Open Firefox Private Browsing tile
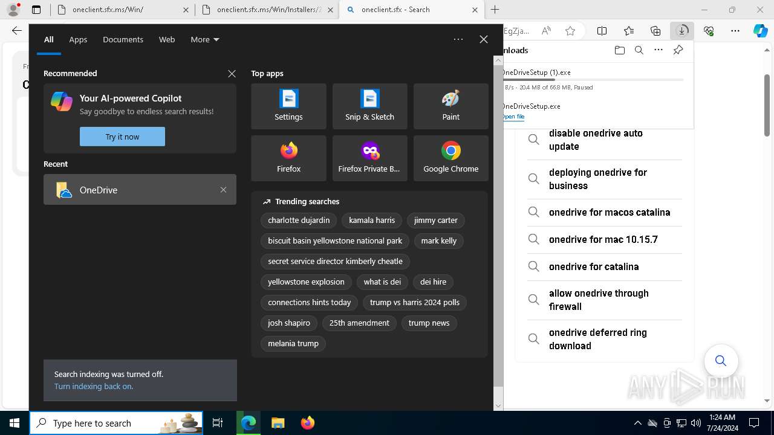The image size is (774, 435). [369, 158]
